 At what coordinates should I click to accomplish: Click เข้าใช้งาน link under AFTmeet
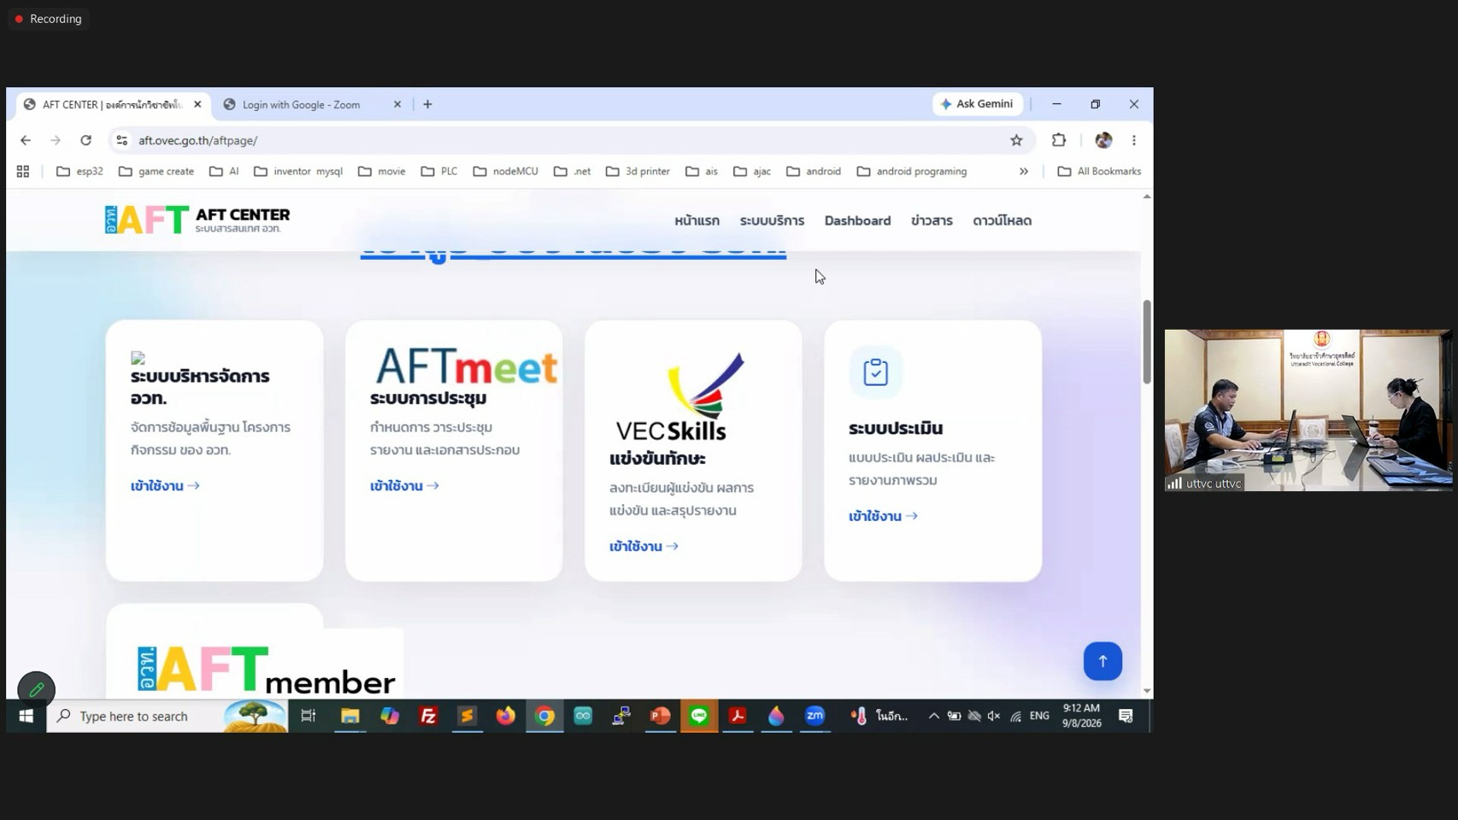click(x=404, y=485)
